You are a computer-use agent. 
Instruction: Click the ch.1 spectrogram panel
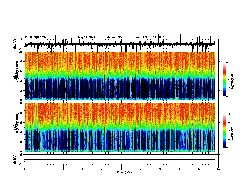coord(120,76)
